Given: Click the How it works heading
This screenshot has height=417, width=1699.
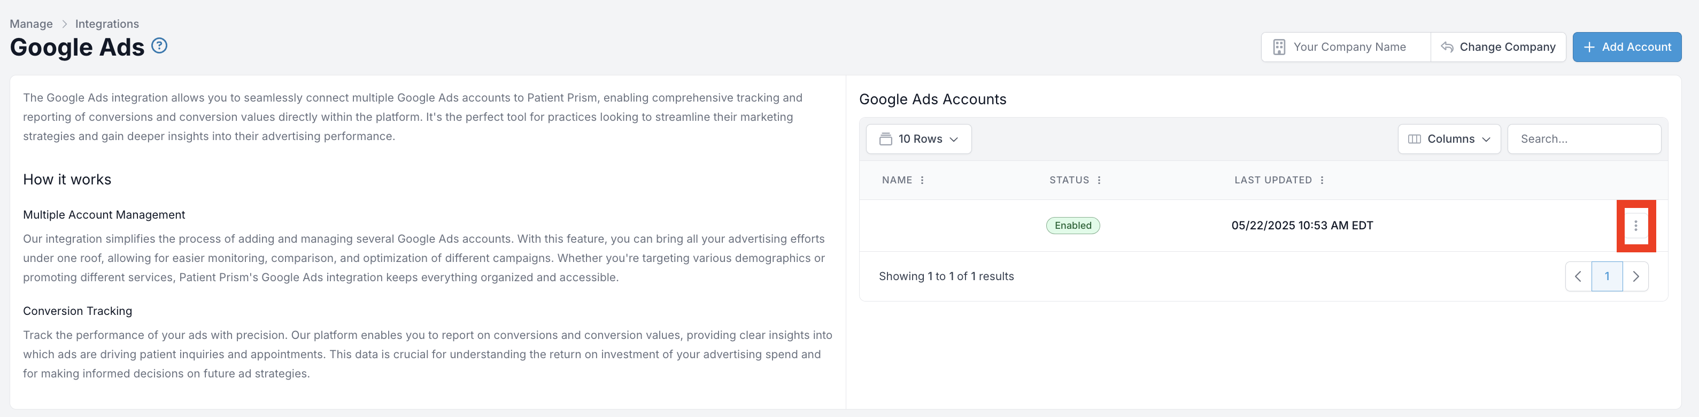Looking at the screenshot, I should [67, 180].
